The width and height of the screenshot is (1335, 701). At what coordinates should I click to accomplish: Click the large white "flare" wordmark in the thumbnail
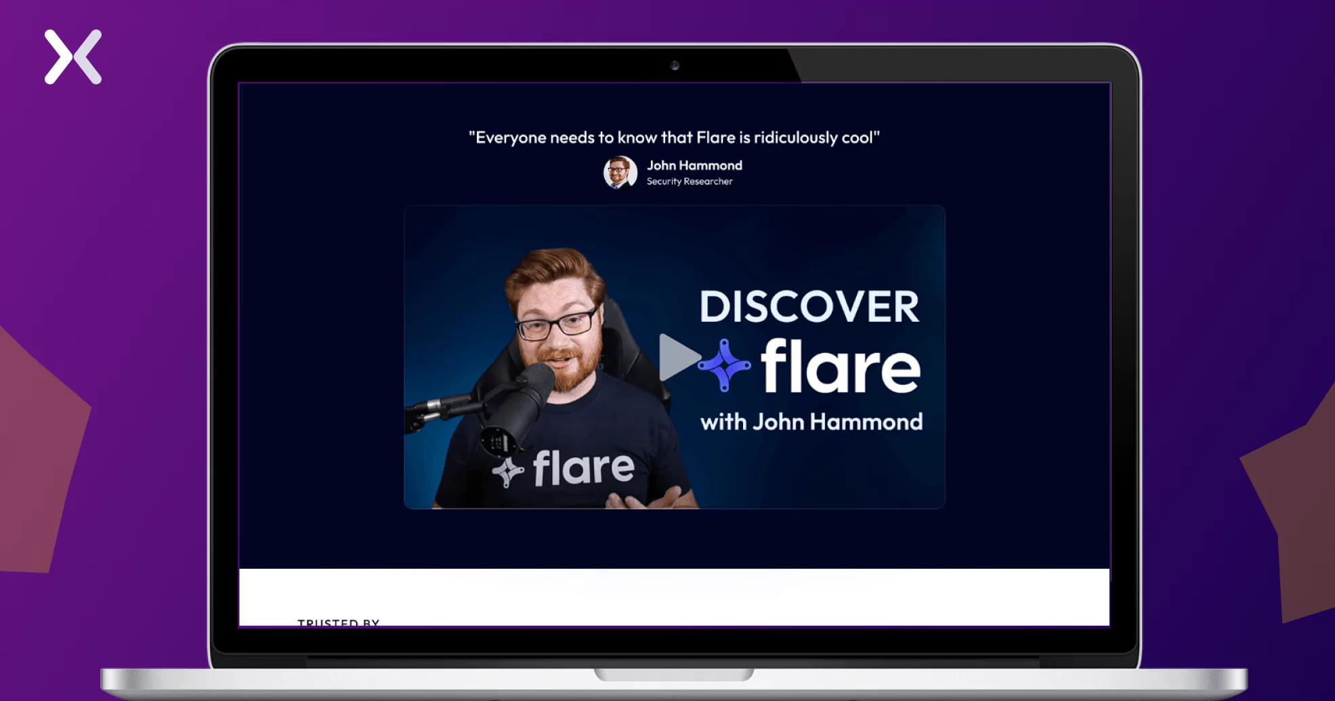tap(841, 366)
